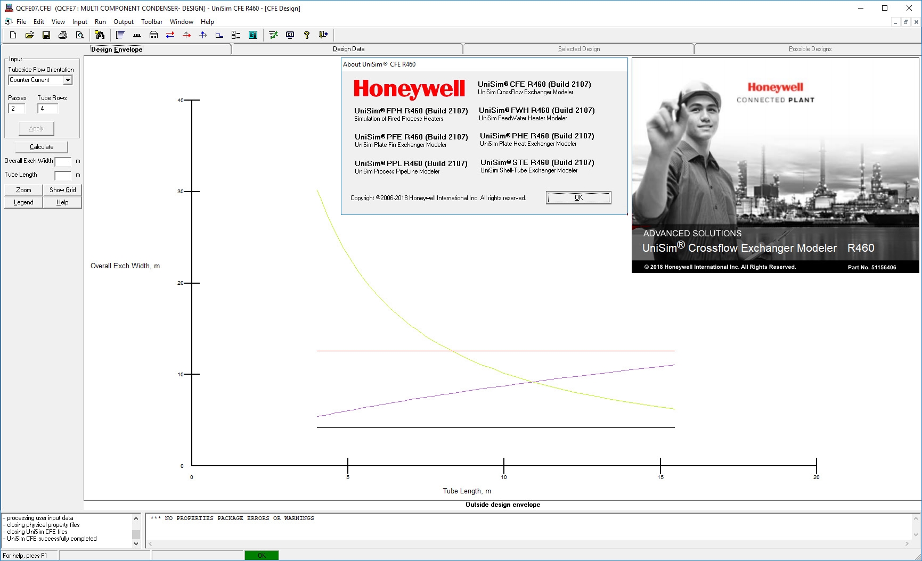
Task: Create a new file from toolbar
Action: pos(13,35)
